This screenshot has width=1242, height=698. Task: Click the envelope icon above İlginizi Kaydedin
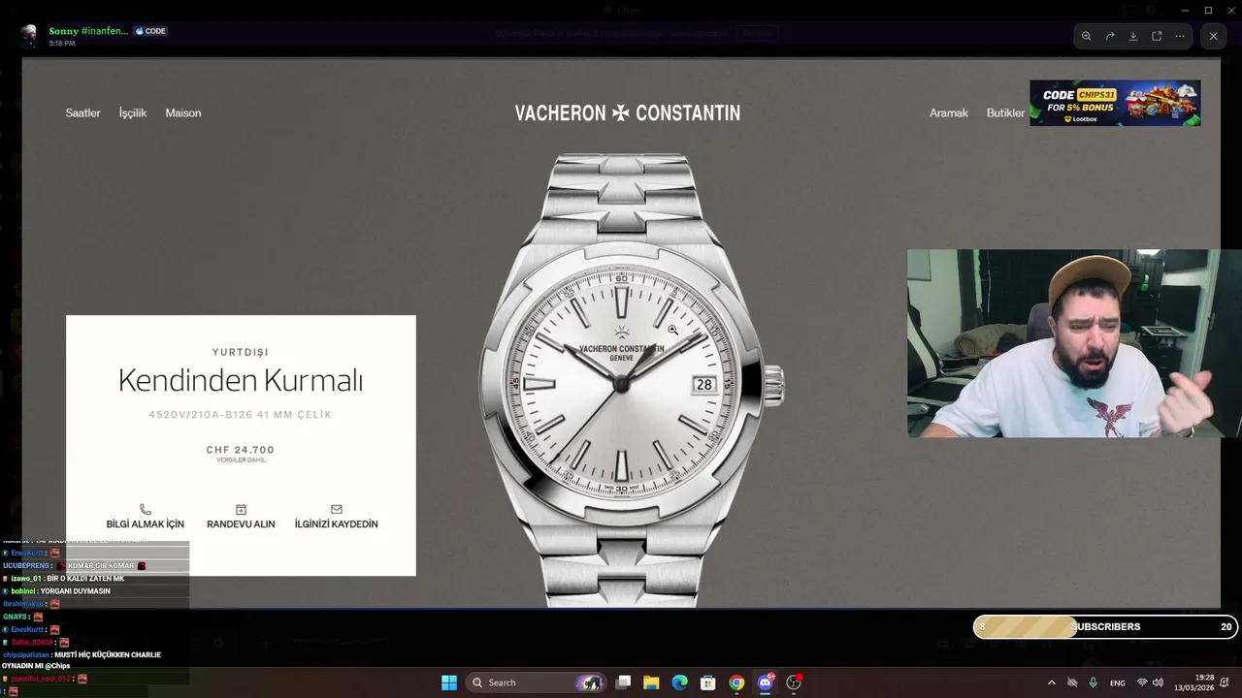[337, 509]
